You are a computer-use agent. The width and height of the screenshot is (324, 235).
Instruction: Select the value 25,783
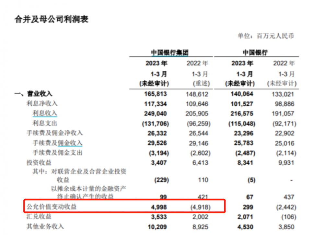pos(243,143)
